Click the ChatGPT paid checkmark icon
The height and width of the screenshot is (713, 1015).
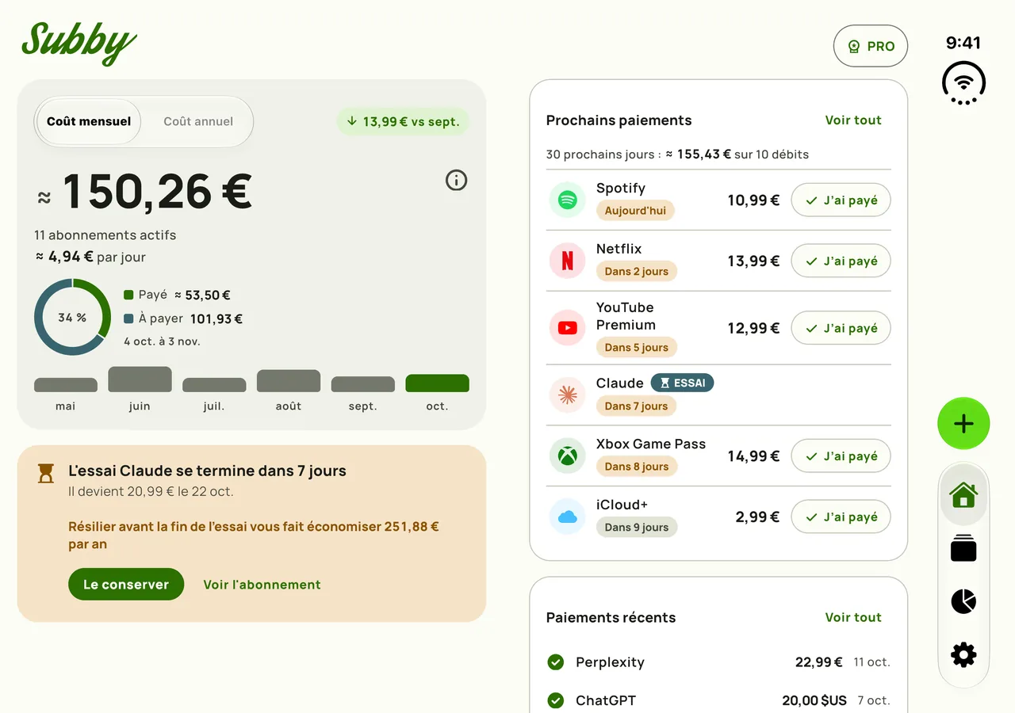(x=556, y=700)
